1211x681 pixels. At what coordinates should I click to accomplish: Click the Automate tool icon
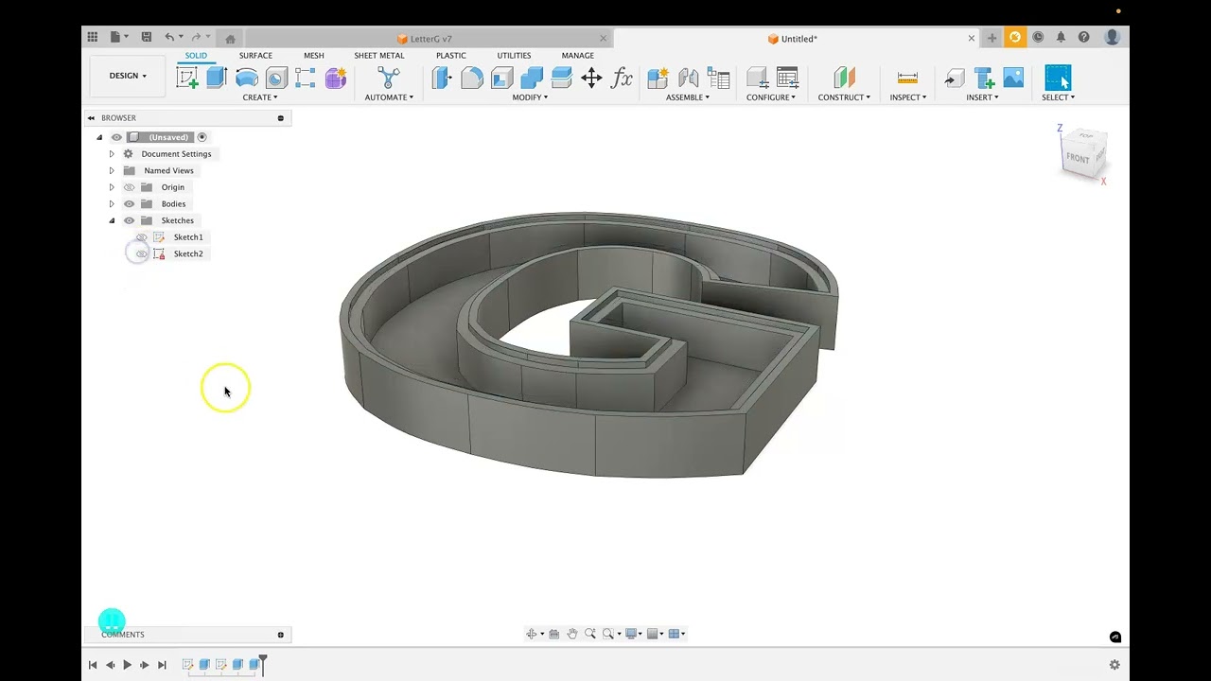[x=389, y=78]
